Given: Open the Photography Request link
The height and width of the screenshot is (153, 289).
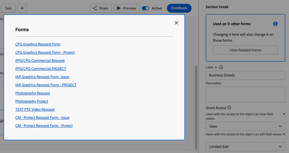Looking at the screenshot, I should coord(32,93).
